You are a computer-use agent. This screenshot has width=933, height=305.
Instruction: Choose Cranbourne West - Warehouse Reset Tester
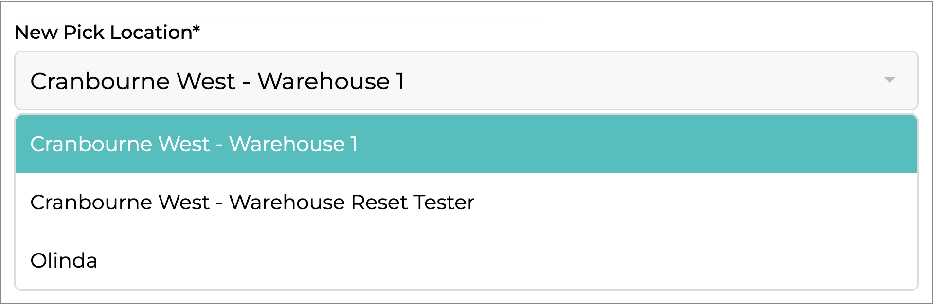[x=252, y=203]
